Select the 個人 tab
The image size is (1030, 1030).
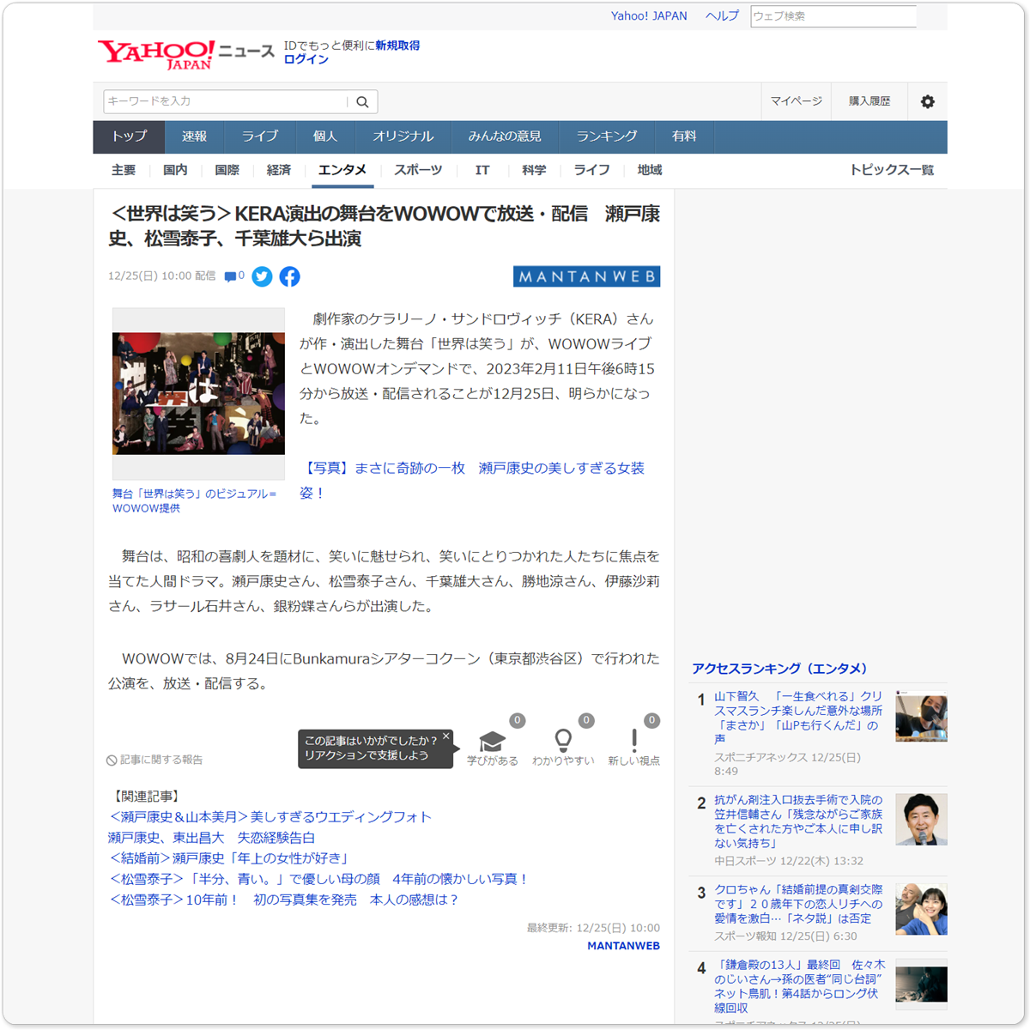325,136
